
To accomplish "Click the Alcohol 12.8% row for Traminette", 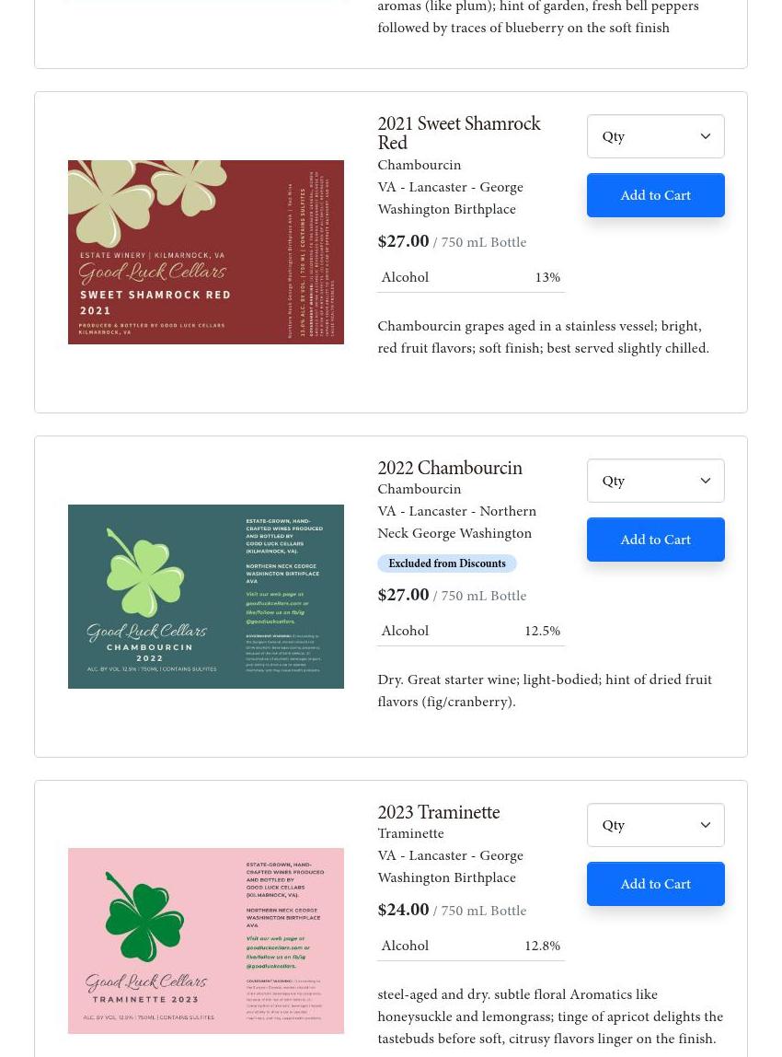I will tap(471, 946).
